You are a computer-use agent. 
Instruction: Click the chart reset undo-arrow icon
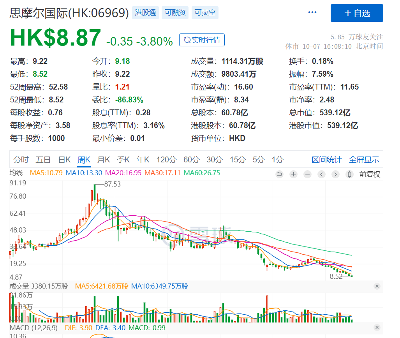(x=280, y=174)
